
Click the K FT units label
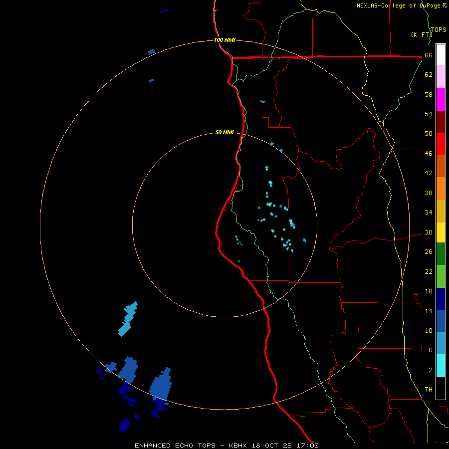(421, 34)
